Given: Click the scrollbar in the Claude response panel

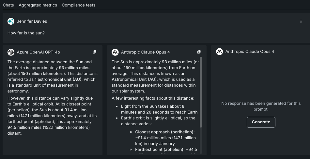Looking at the screenshot, I should [x=201, y=92].
